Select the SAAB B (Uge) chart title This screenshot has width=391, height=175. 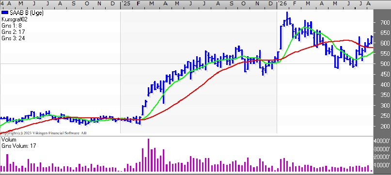point(27,13)
